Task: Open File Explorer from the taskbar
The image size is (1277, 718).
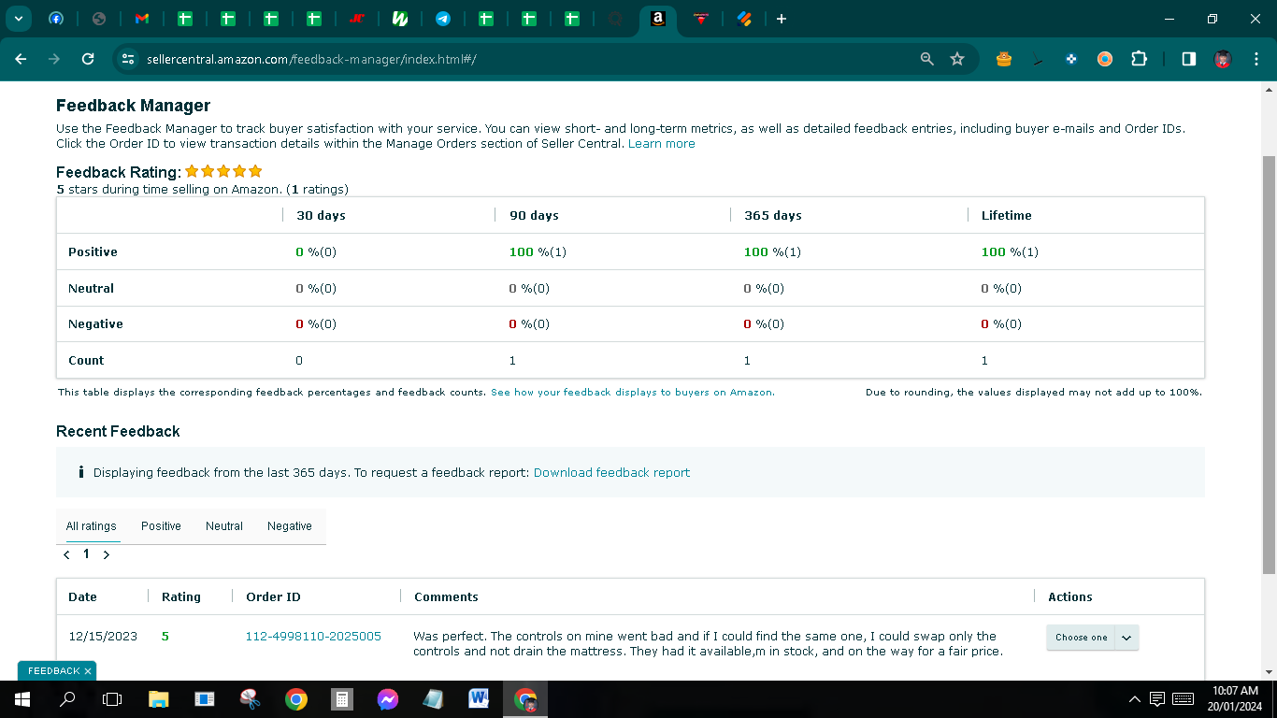Action: 159,699
